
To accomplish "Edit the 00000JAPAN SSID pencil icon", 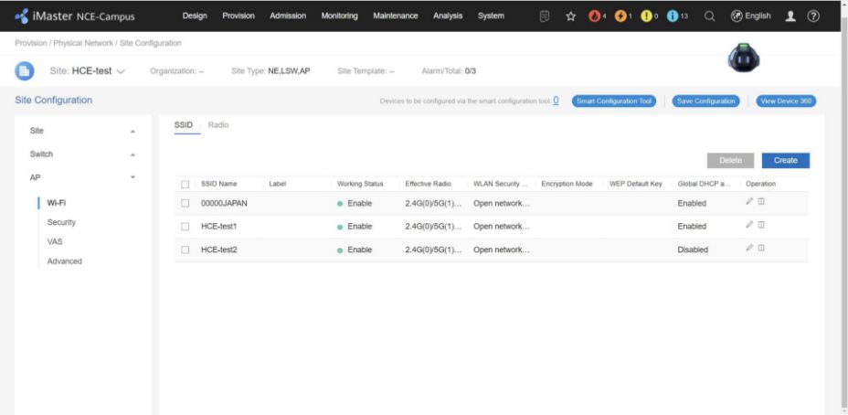I will click(749, 201).
